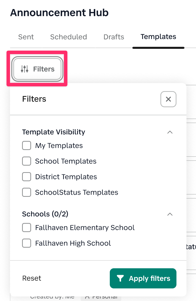Click the Reset link

pyautogui.click(x=32, y=278)
